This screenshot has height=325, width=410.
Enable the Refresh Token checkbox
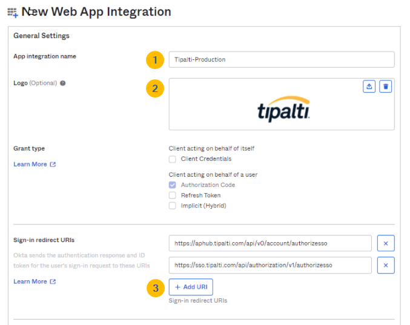(x=173, y=195)
